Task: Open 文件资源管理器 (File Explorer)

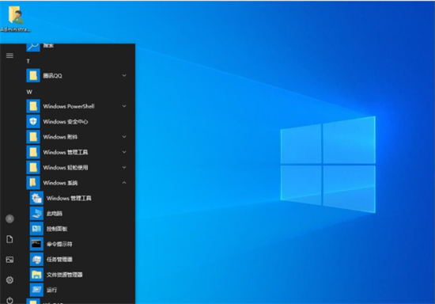Action: click(x=78, y=275)
